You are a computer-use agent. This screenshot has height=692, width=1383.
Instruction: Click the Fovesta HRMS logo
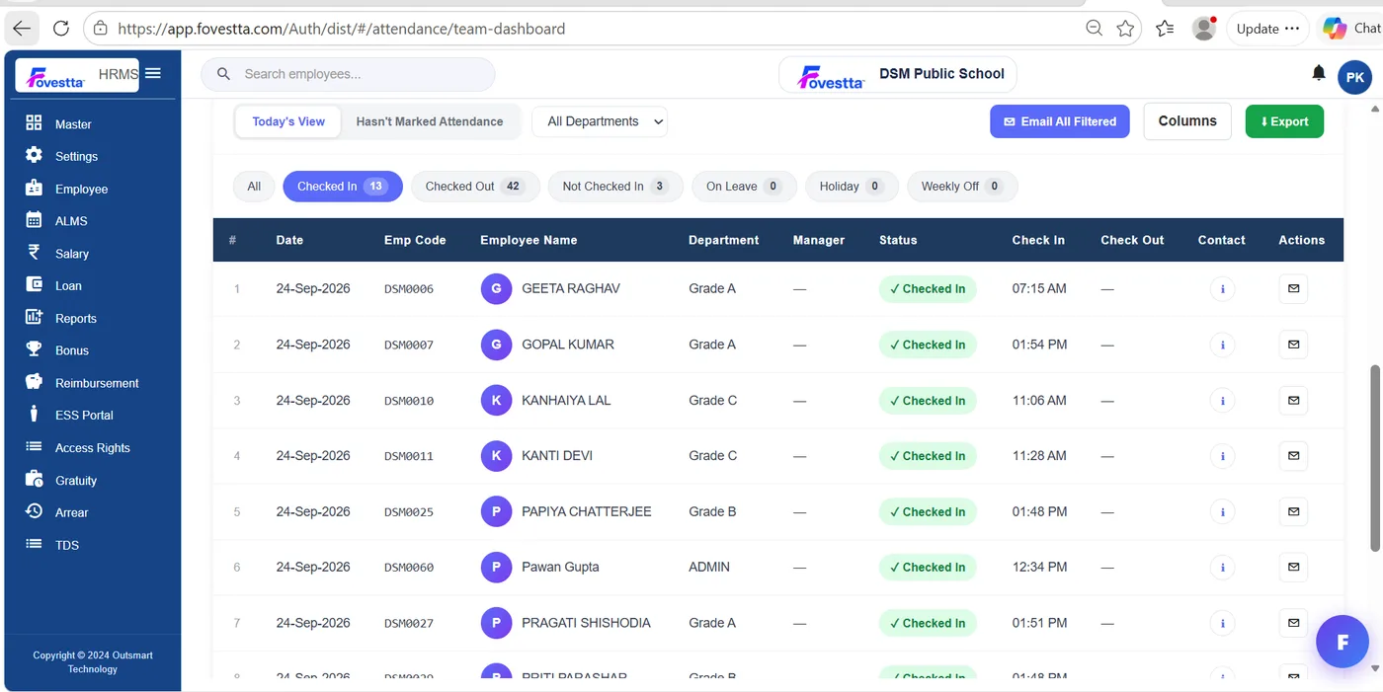[x=77, y=75]
